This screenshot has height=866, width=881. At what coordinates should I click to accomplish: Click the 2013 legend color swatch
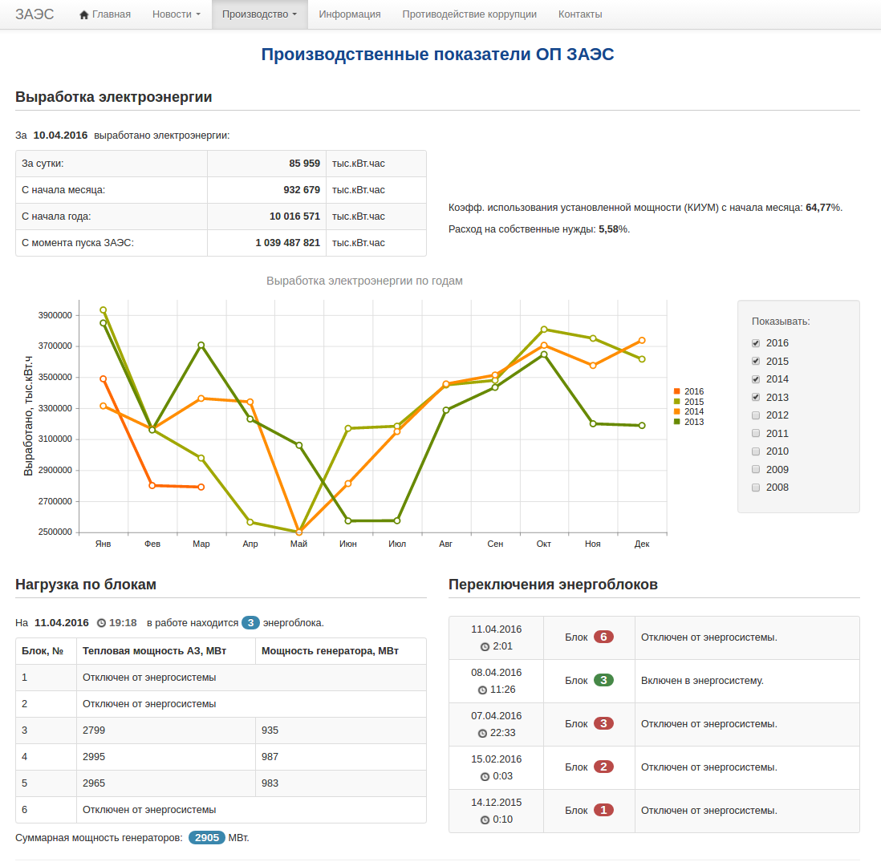(677, 422)
